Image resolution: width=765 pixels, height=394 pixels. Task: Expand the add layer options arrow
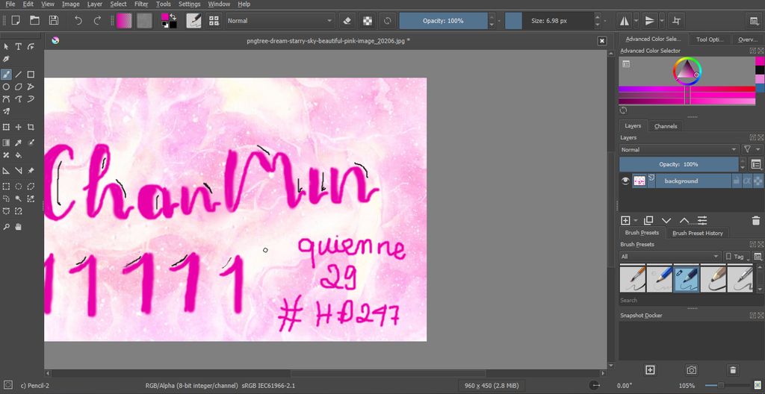[636, 221]
